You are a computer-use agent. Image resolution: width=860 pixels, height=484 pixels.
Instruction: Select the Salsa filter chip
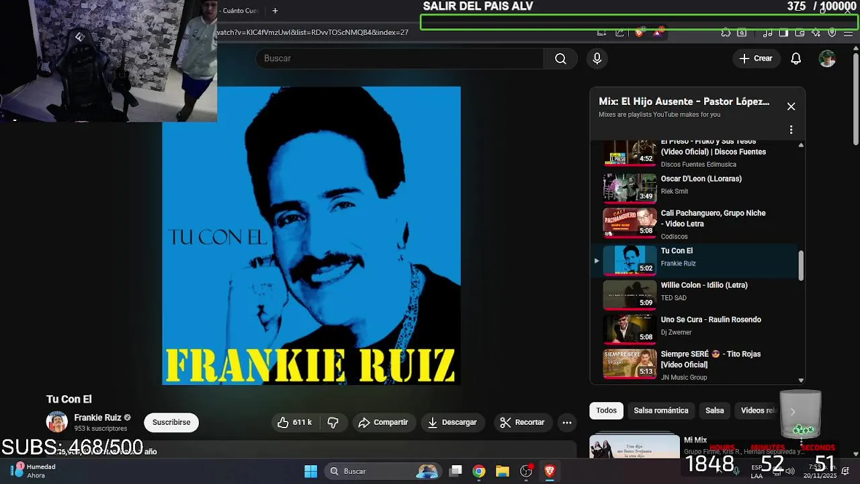(x=715, y=411)
